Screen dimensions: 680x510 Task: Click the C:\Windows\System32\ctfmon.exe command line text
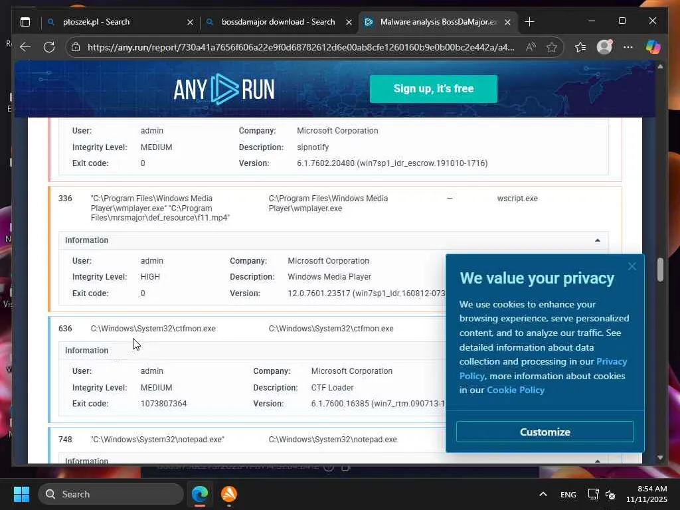(153, 329)
